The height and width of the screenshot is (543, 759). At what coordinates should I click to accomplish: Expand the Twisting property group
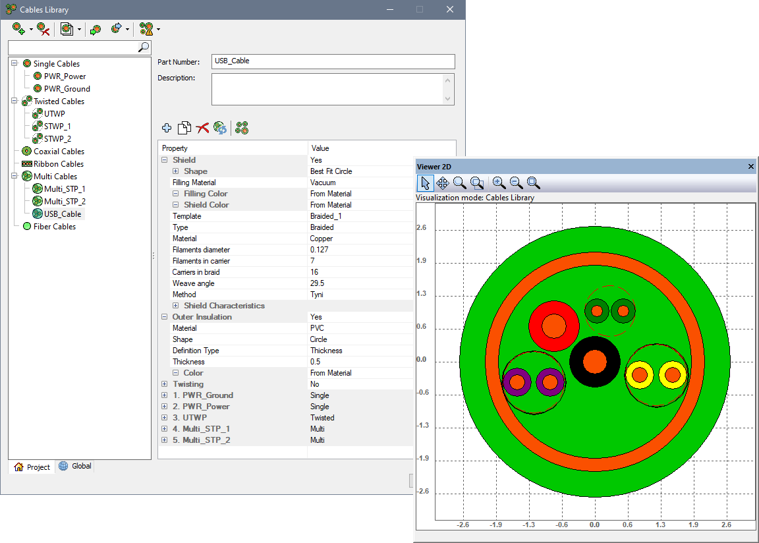(x=165, y=384)
